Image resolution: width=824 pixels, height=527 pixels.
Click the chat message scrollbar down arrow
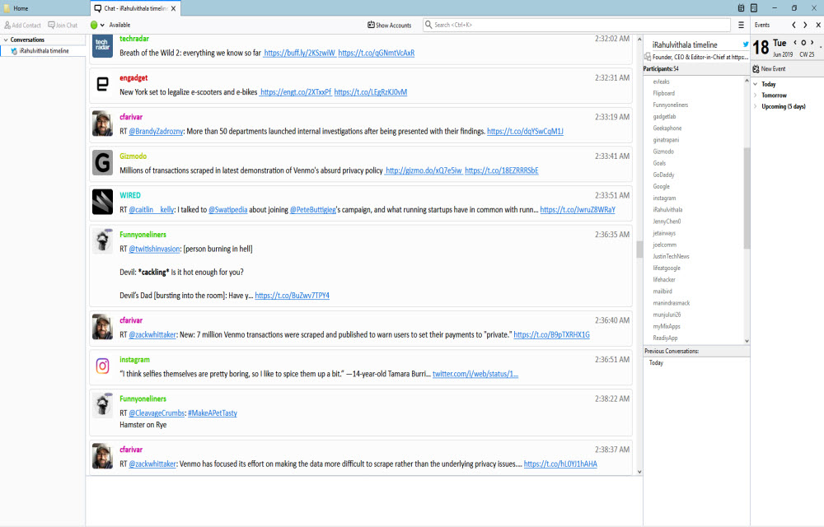(x=639, y=472)
